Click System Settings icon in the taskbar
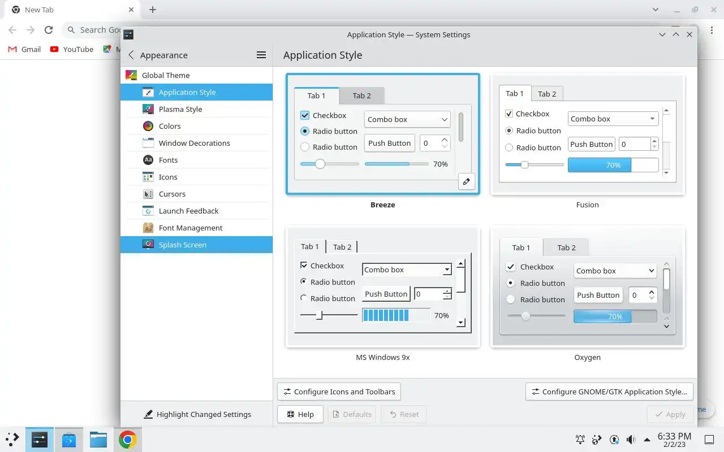The width and height of the screenshot is (724, 452). point(40,439)
